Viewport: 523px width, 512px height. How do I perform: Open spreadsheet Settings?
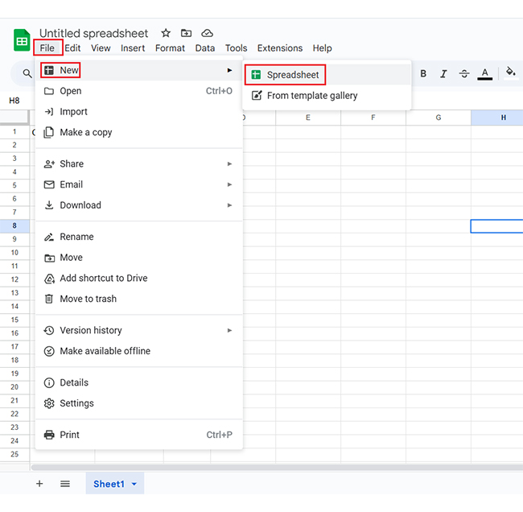138,403
